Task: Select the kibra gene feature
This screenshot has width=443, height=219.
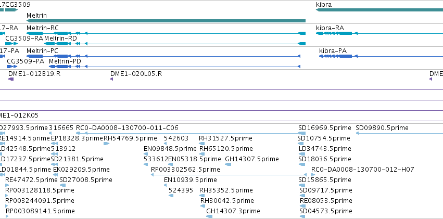Action: (379, 10)
